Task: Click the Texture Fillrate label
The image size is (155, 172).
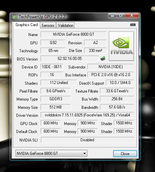Action: point(87,91)
